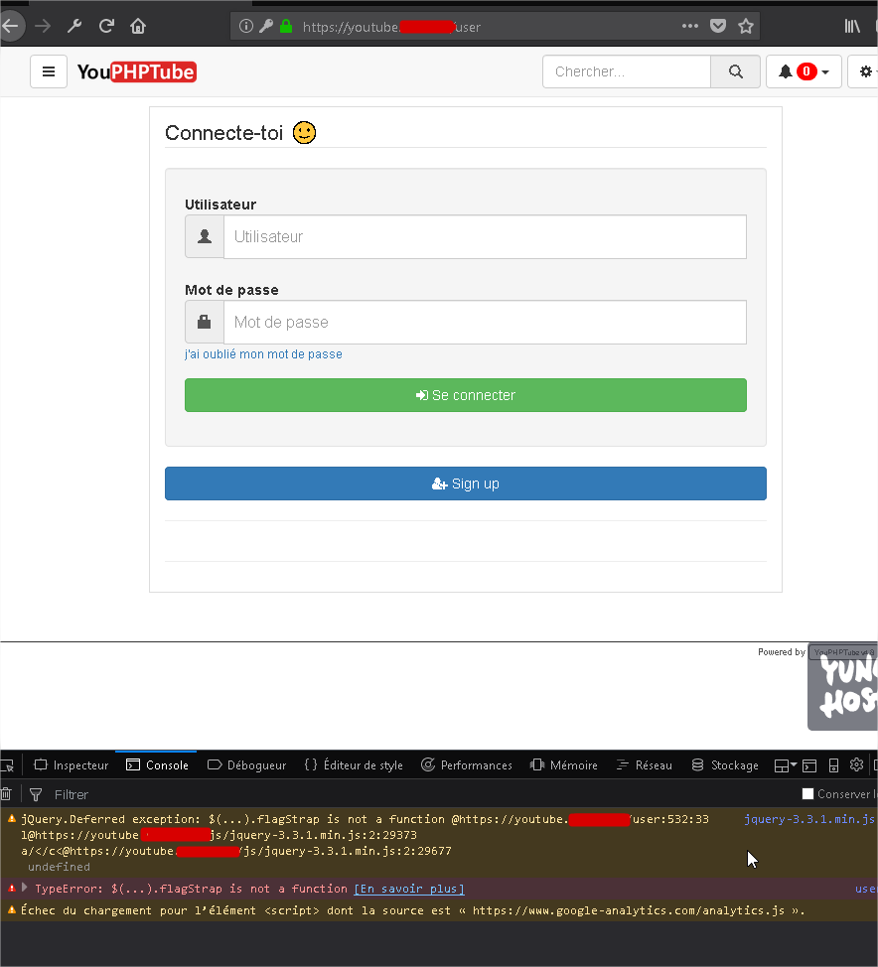The image size is (878, 967).
Task: Switch to the Réseau tab
Action: (x=644, y=764)
